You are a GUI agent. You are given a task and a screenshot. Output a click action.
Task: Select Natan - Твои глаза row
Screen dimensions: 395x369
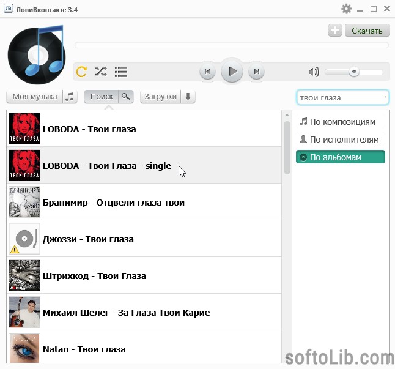pyautogui.click(x=144, y=348)
